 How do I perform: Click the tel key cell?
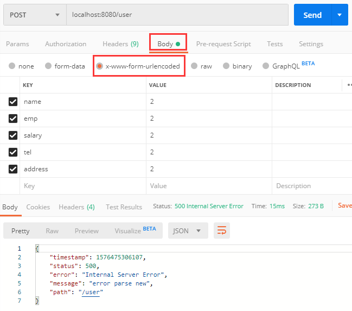coord(83,152)
